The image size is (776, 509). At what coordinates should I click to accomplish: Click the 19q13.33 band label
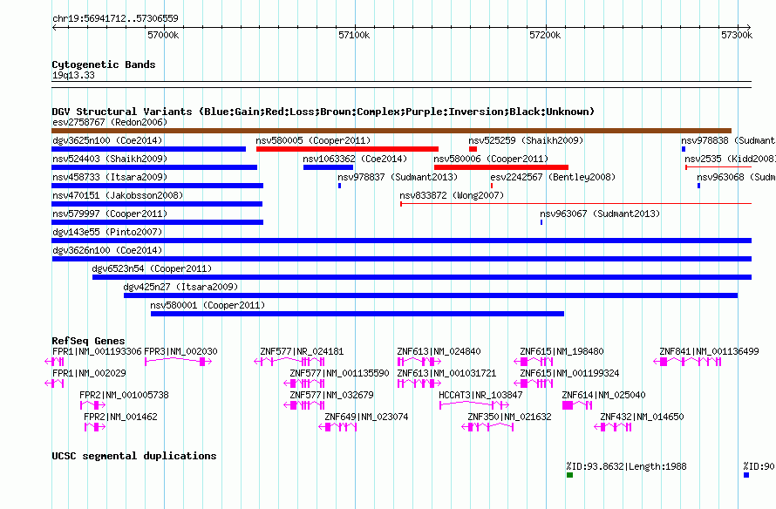[73, 75]
